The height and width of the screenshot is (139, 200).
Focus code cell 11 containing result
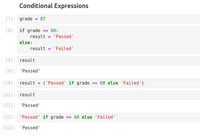tap(109, 95)
